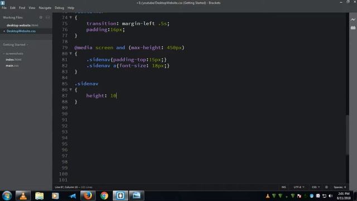Image resolution: width=357 pixels, height=201 pixels.
Task: Place cursor on 'height' on line 87
Action: [x=95, y=95]
